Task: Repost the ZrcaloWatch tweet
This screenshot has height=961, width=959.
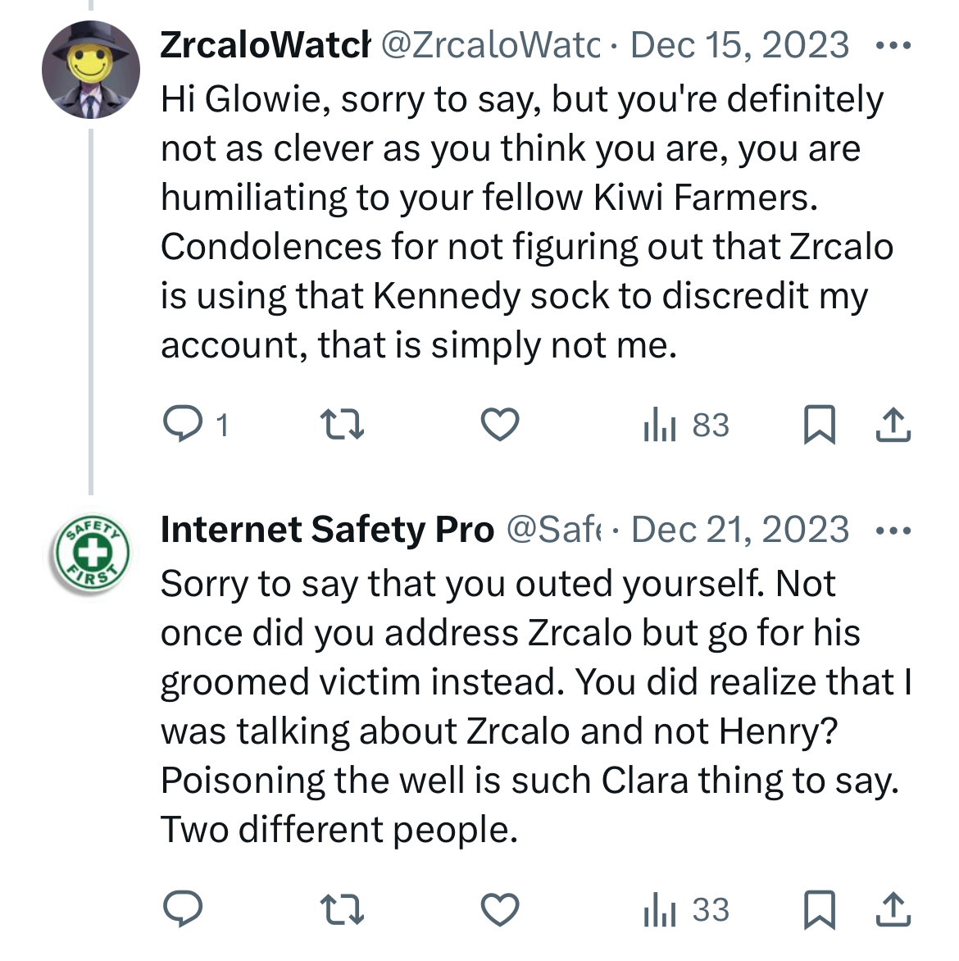Action: click(341, 425)
